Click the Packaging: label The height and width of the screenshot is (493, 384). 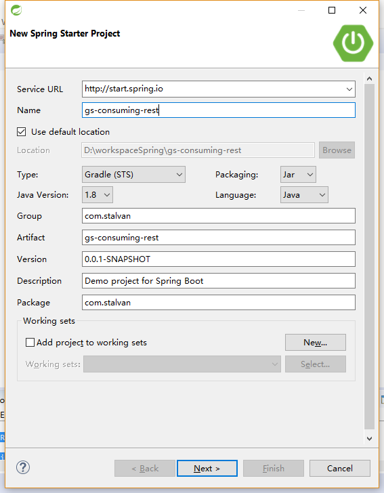pyautogui.click(x=237, y=175)
